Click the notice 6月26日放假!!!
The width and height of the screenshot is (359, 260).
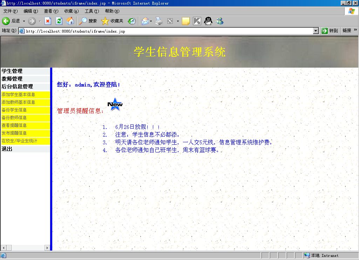pos(137,127)
